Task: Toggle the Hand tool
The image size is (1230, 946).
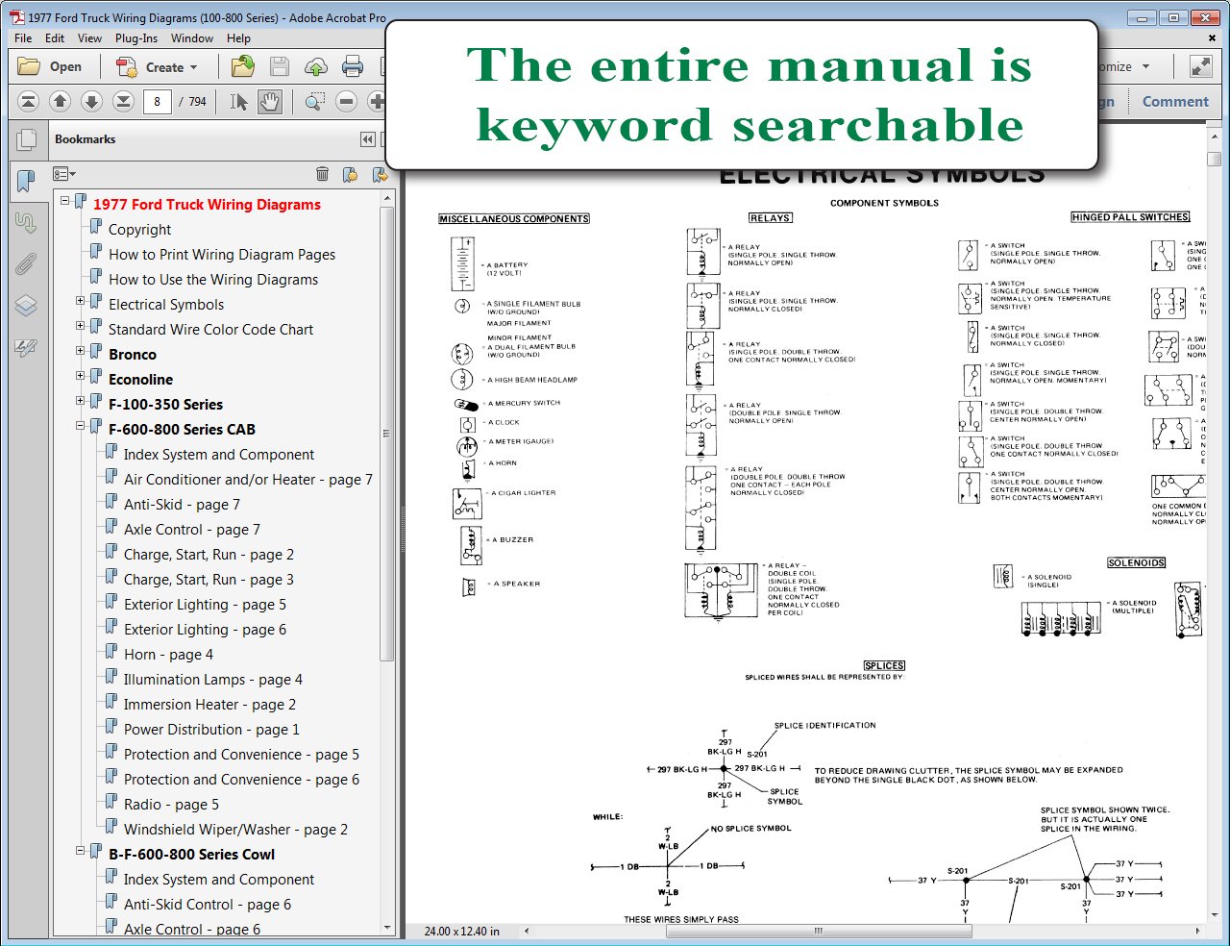Action: (x=270, y=102)
